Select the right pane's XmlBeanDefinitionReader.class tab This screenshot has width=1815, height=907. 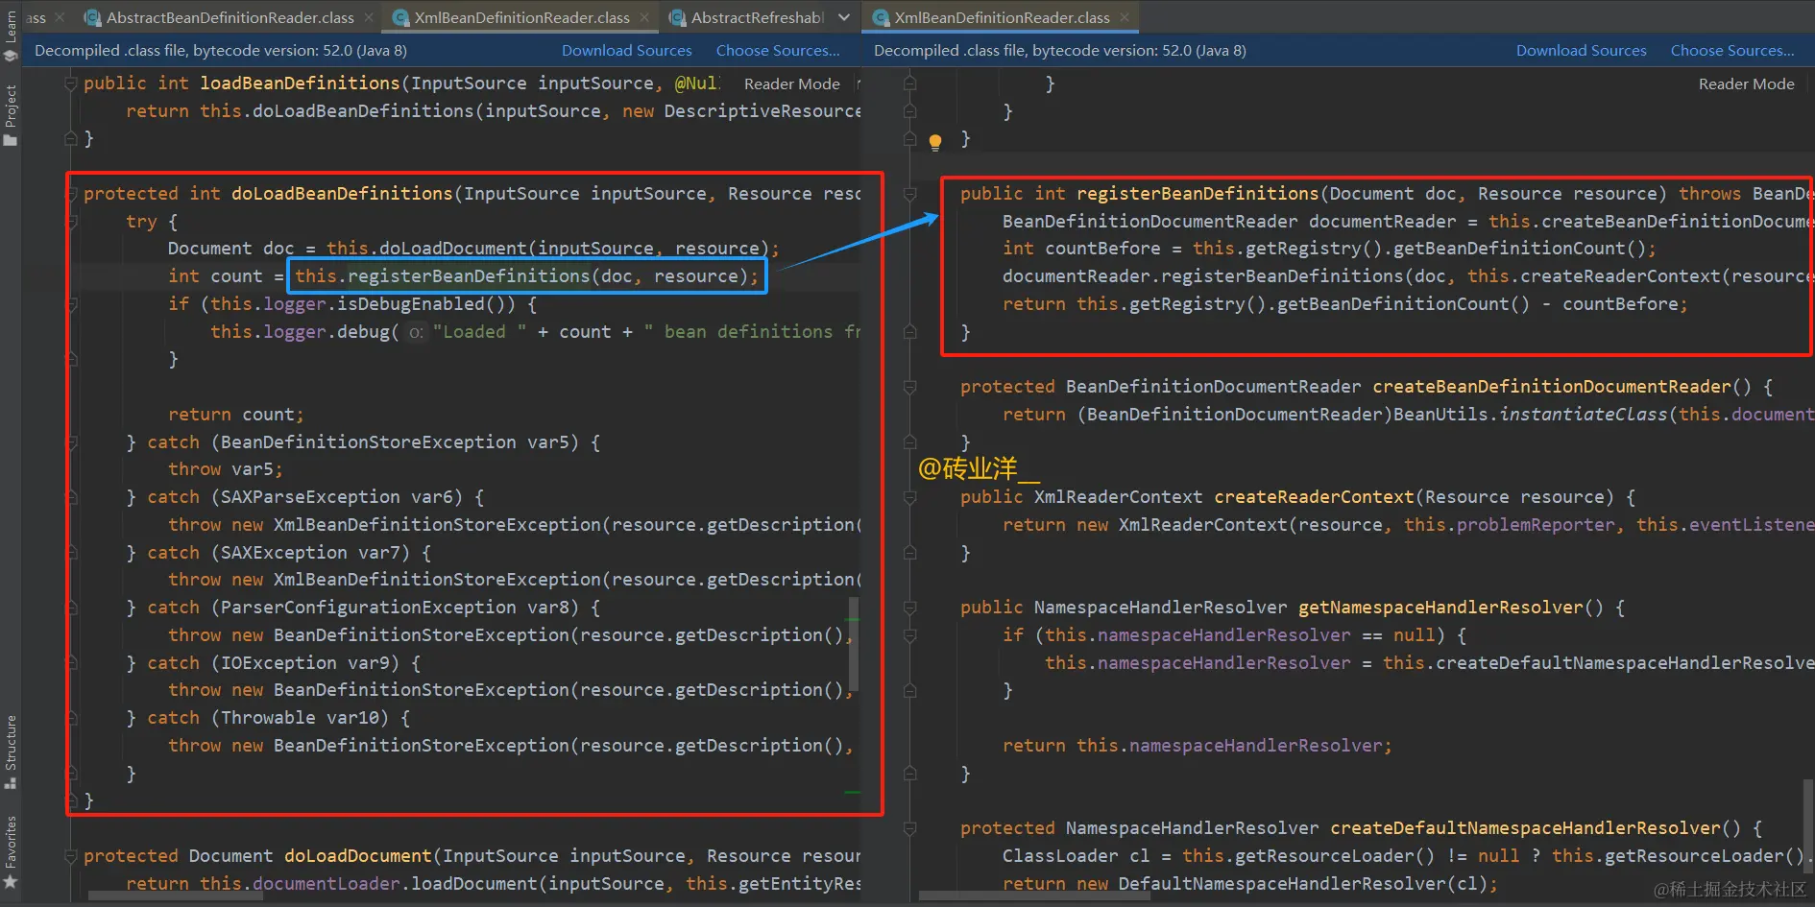tap(1002, 17)
